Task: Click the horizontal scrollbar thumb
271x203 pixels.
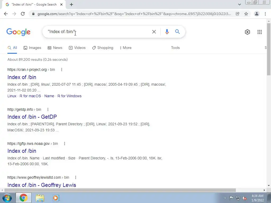Action: point(120,190)
